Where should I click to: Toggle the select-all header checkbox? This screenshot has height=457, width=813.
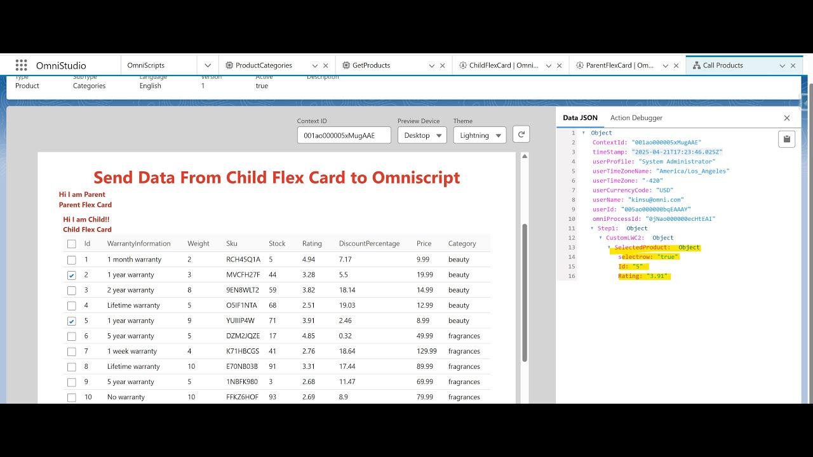(x=72, y=244)
